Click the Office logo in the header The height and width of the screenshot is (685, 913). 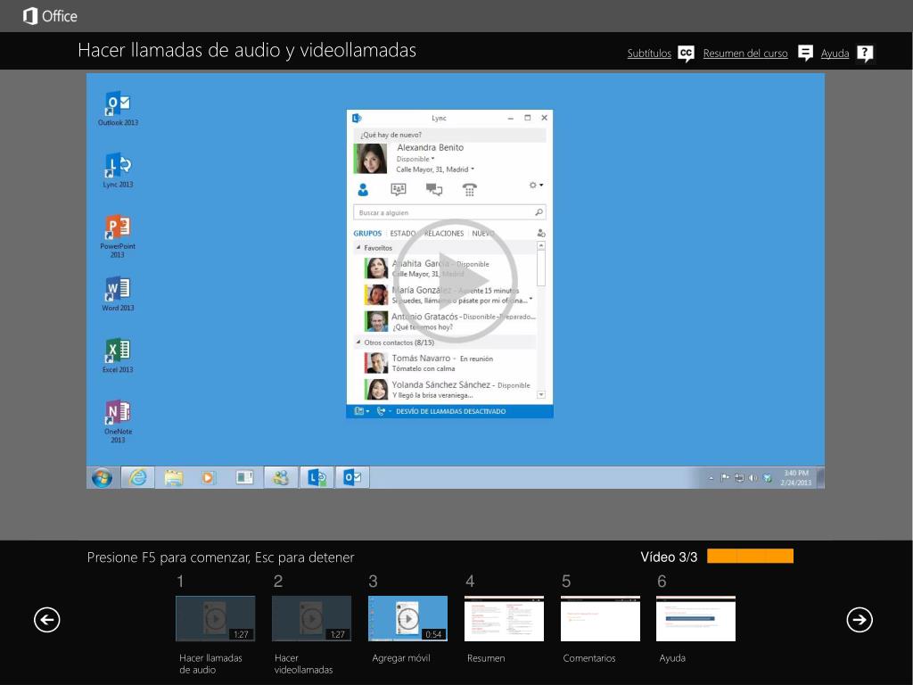point(50,16)
